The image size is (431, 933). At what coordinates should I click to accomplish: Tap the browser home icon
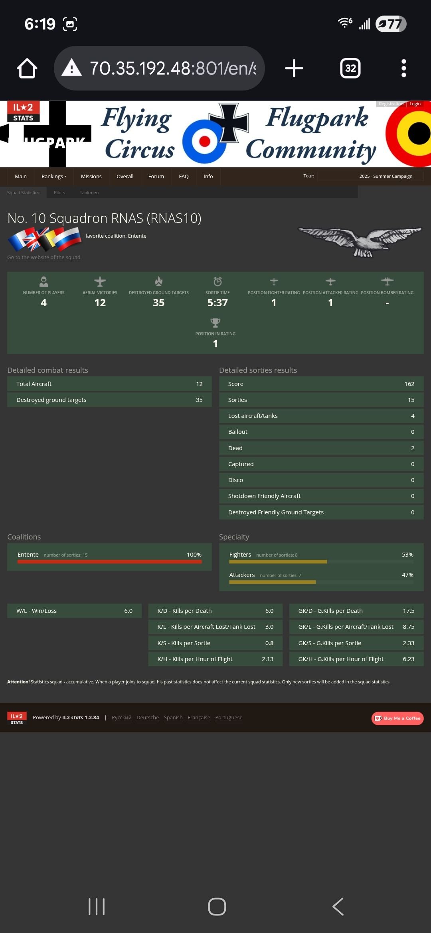27,68
